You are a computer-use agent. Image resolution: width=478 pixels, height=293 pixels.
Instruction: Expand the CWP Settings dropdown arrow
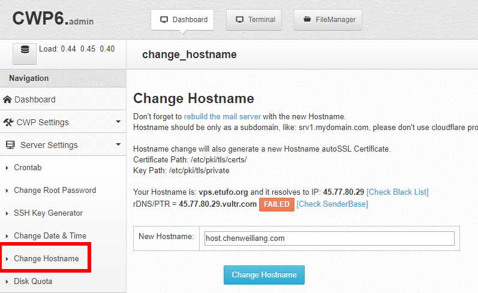118,122
